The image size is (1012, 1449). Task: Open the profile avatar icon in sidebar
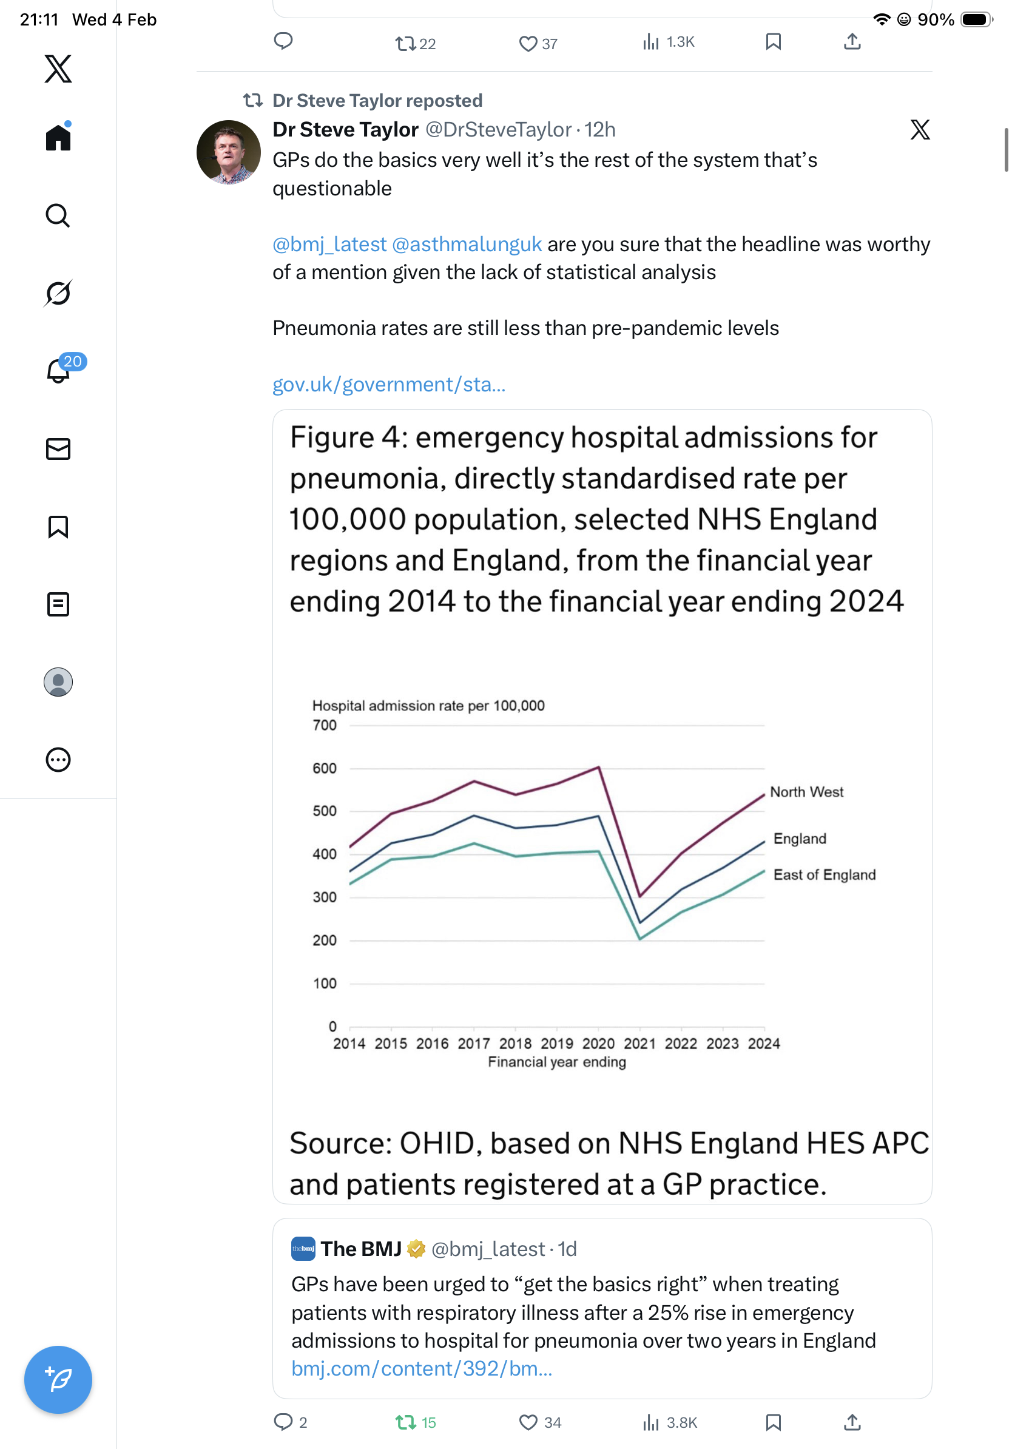58,682
